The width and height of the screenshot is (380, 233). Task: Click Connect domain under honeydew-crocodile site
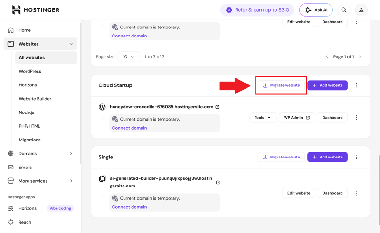pos(129,128)
